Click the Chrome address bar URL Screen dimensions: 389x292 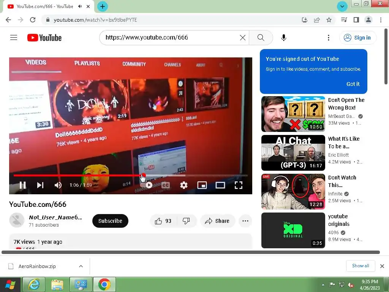point(95,20)
